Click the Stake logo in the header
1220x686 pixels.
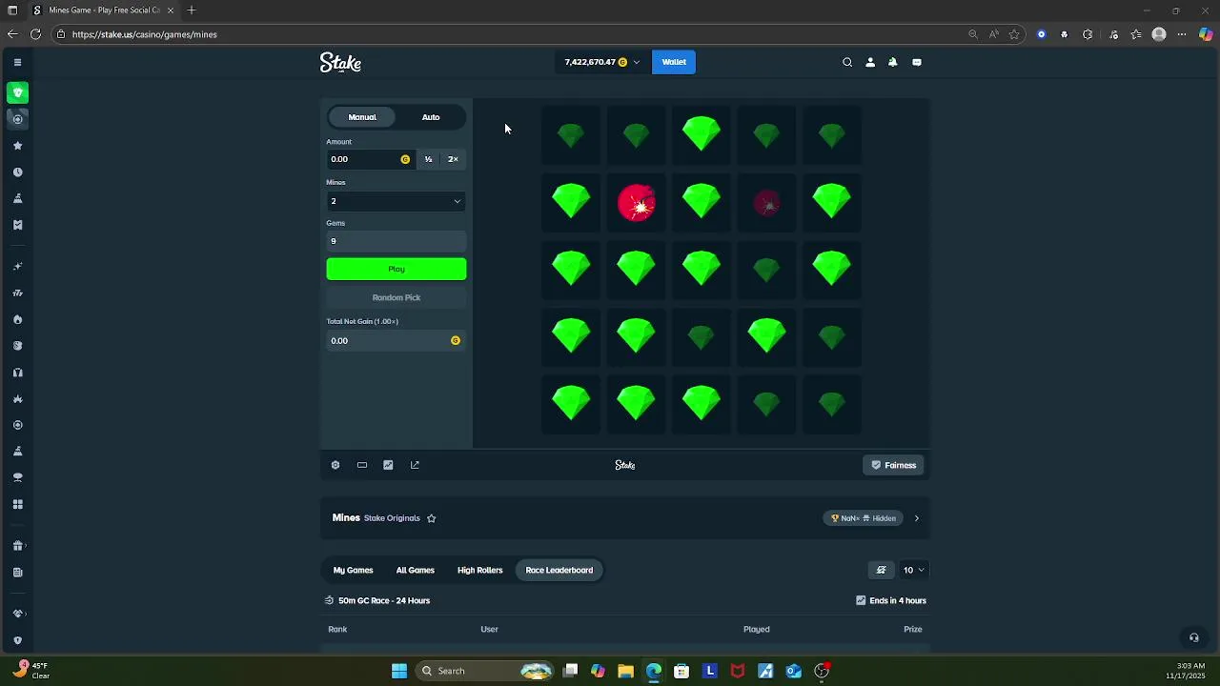click(340, 63)
